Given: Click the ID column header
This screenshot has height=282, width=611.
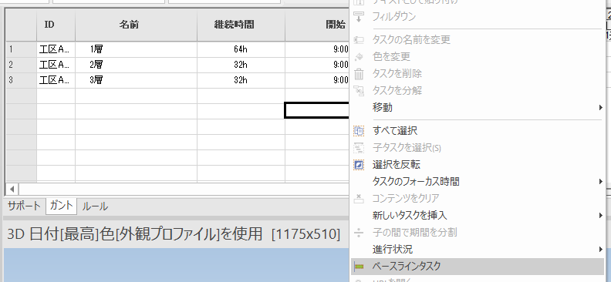Looking at the screenshot, I should click(x=56, y=25).
